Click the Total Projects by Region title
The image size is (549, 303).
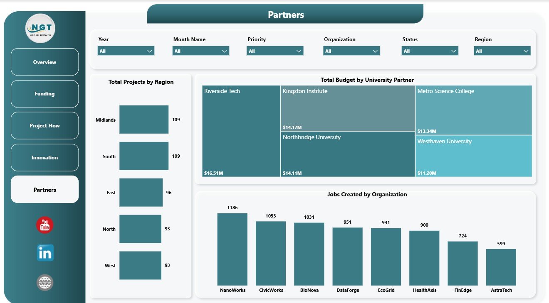141,82
